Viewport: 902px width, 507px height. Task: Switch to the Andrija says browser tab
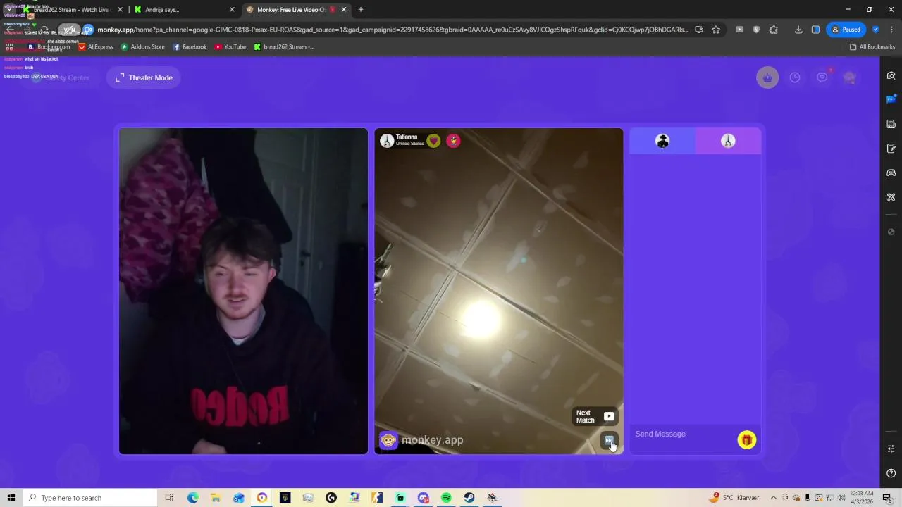click(x=185, y=10)
